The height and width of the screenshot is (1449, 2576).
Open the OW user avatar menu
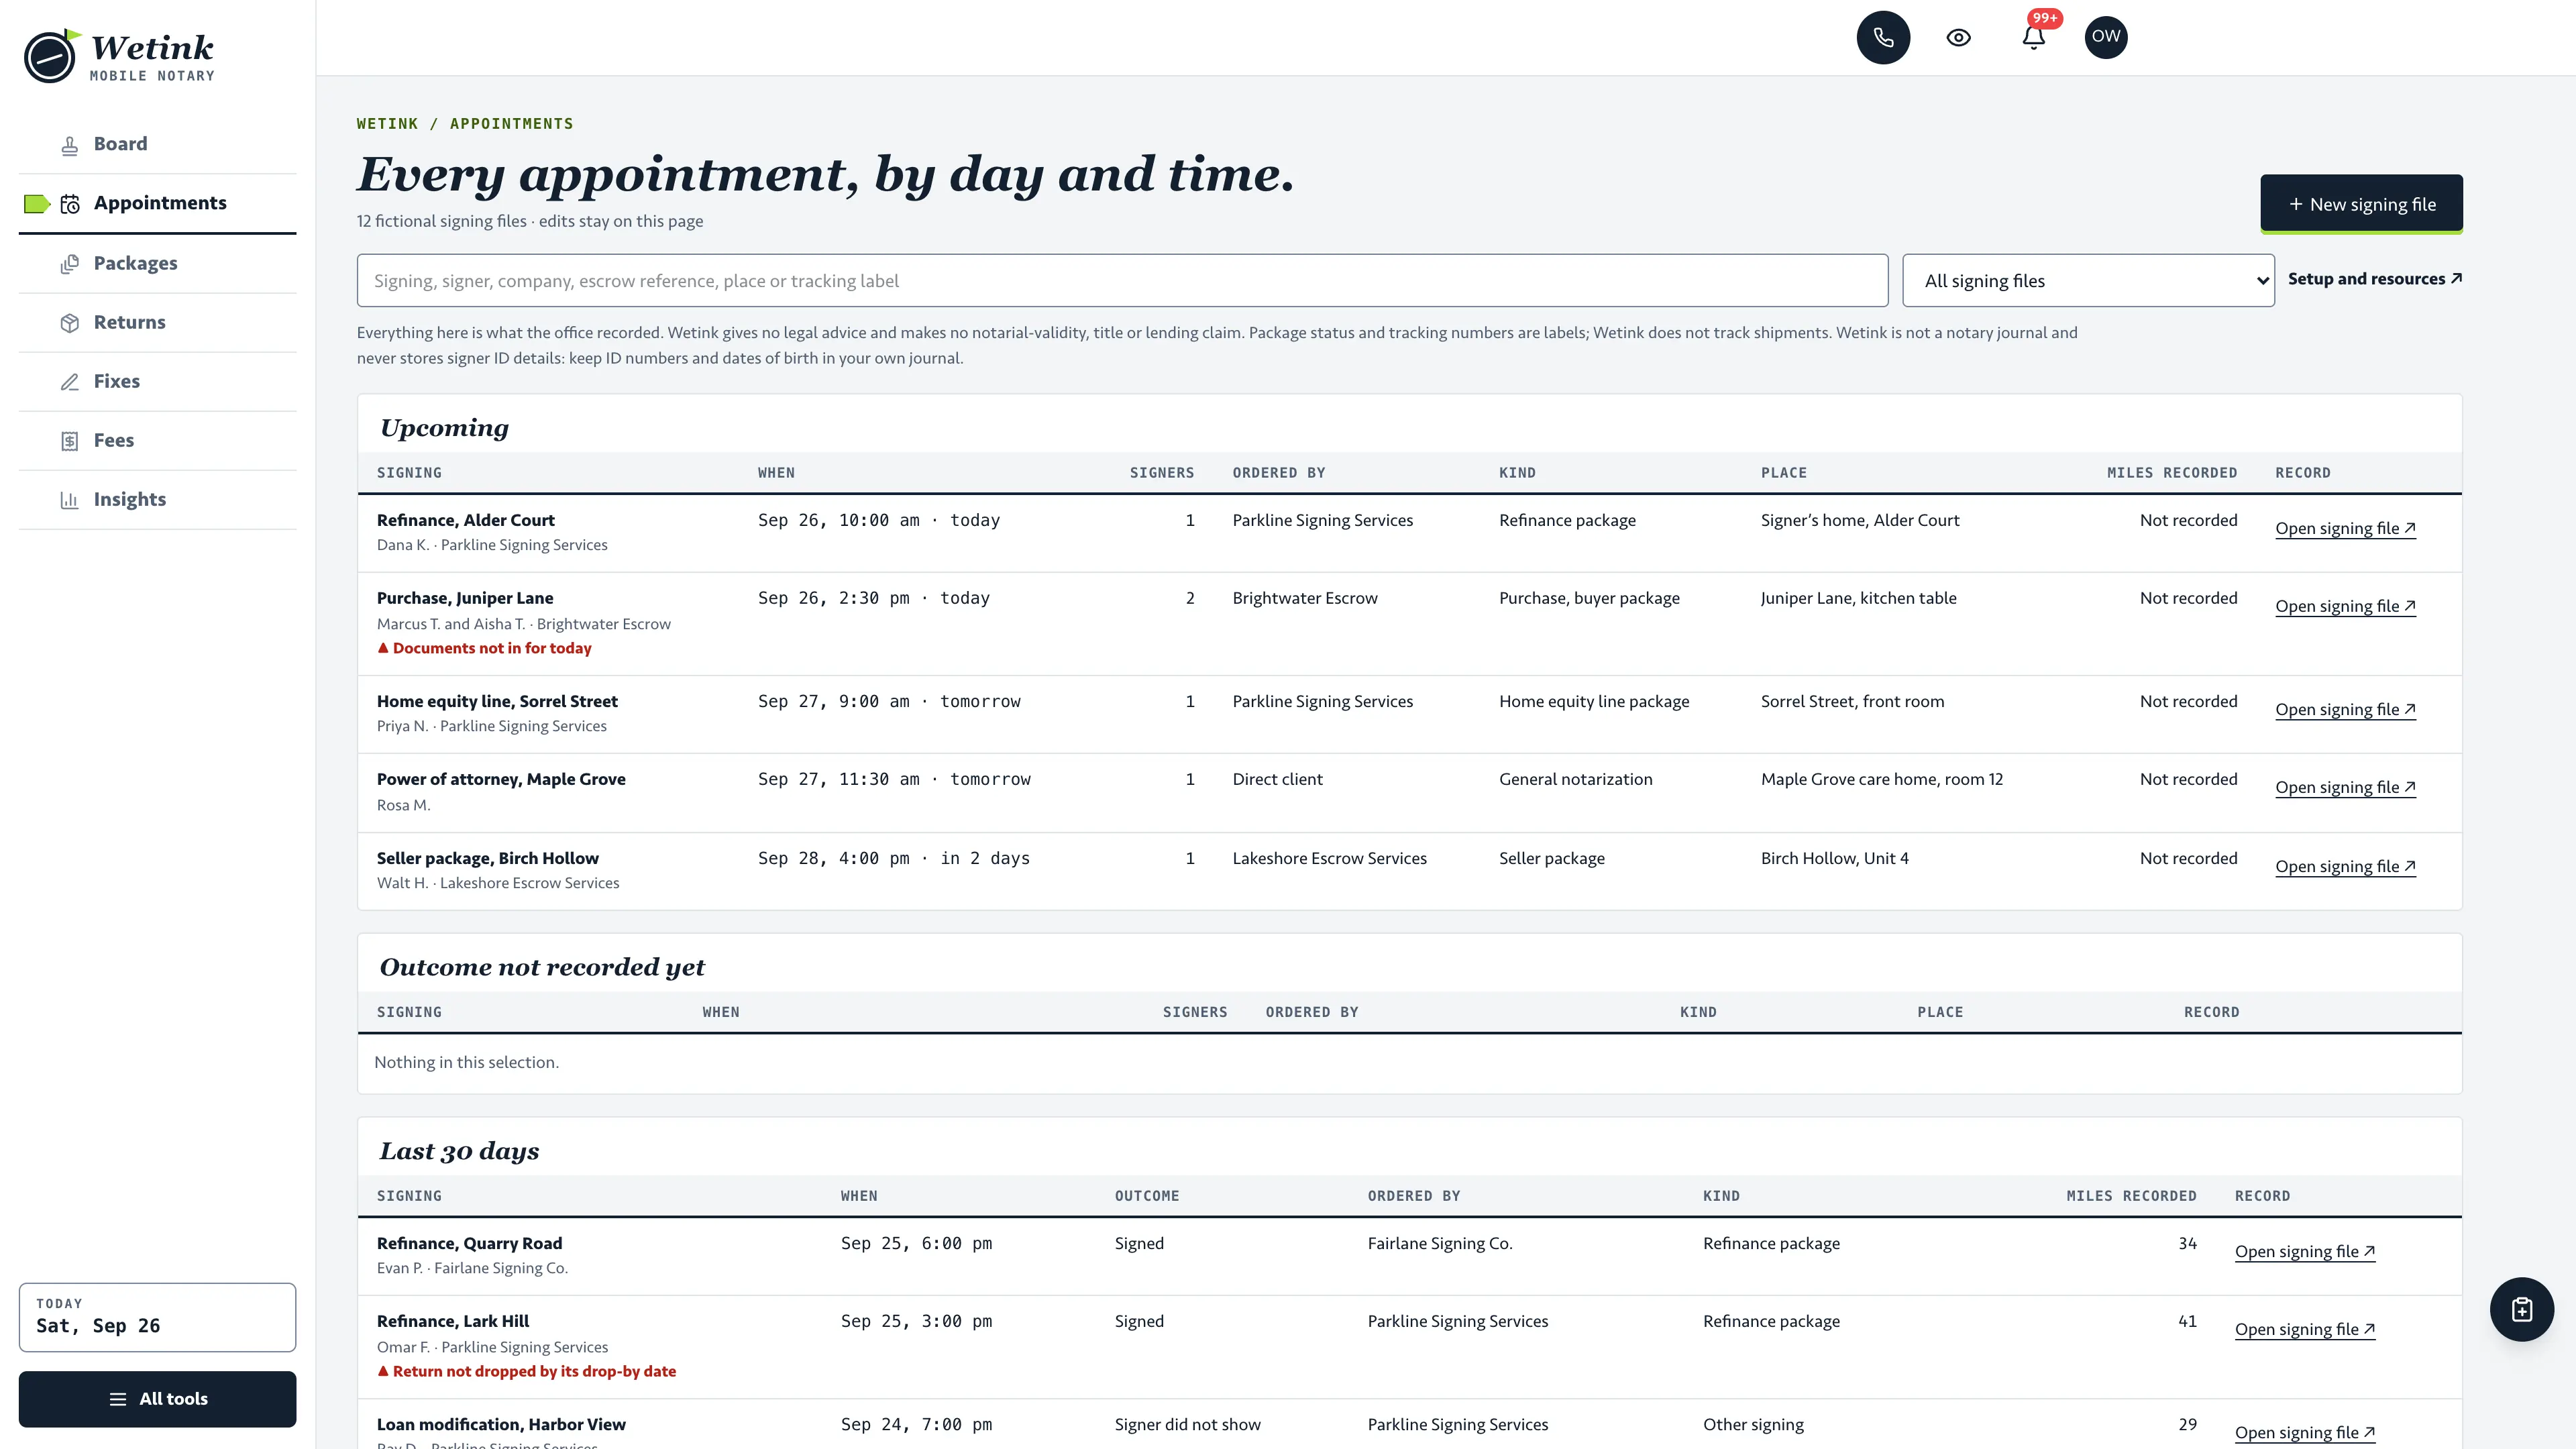click(x=2106, y=37)
